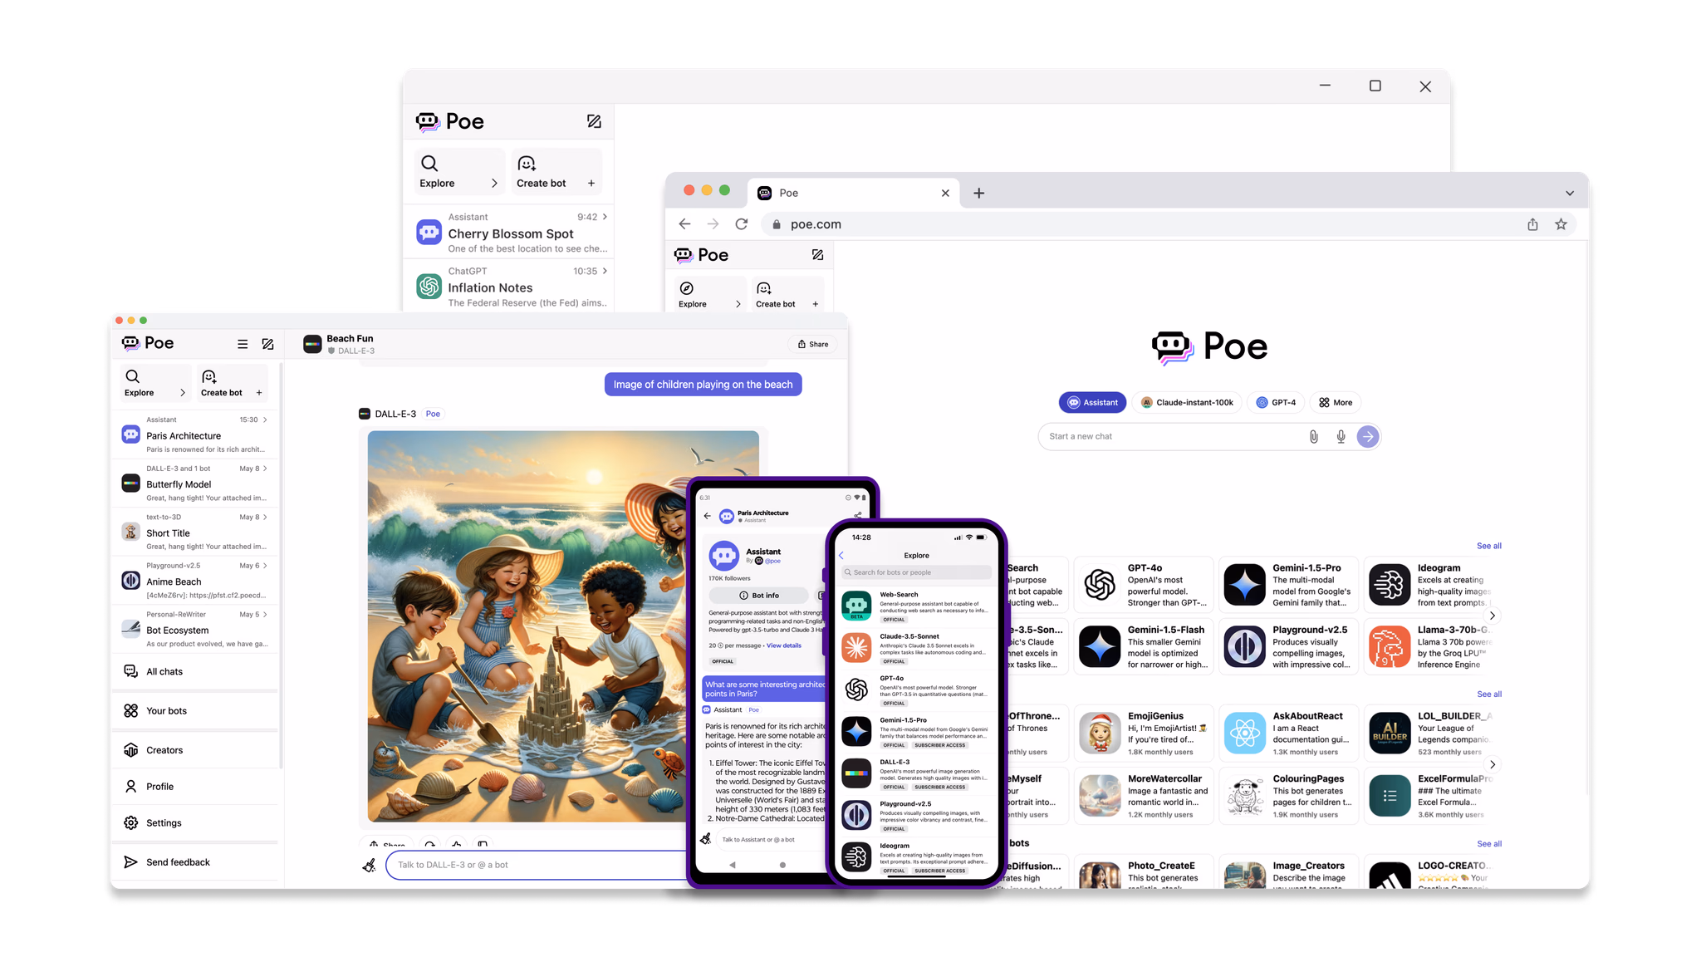Open the hamburger menu beside the Poe logo

243,344
